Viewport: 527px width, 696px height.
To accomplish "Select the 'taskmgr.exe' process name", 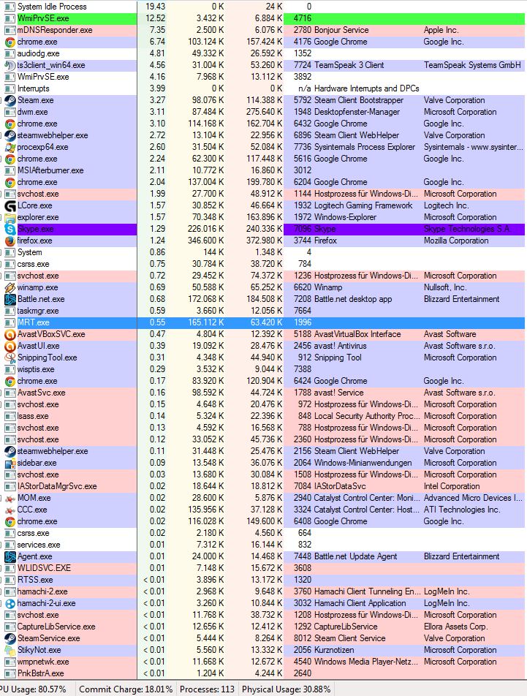I will (x=38, y=311).
